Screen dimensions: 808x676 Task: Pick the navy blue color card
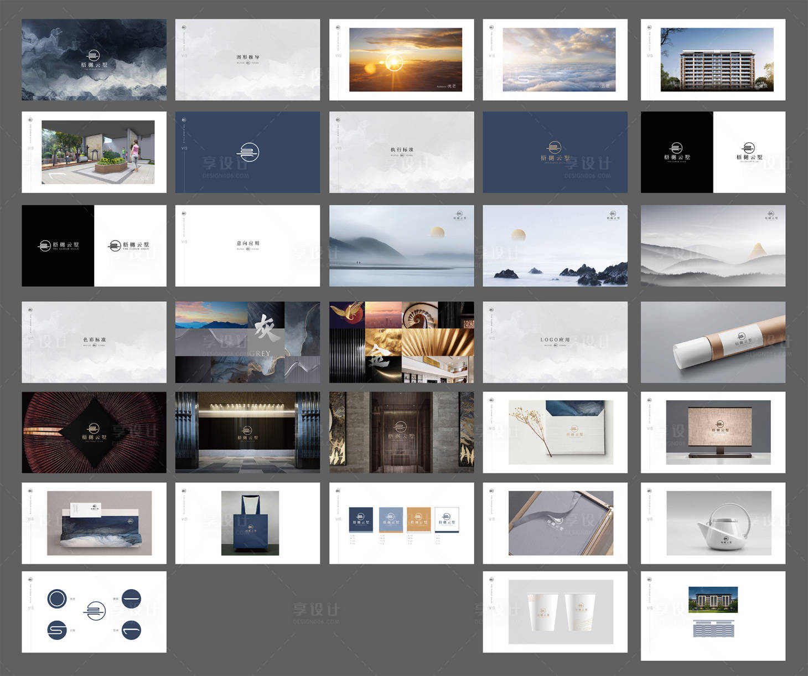360,519
